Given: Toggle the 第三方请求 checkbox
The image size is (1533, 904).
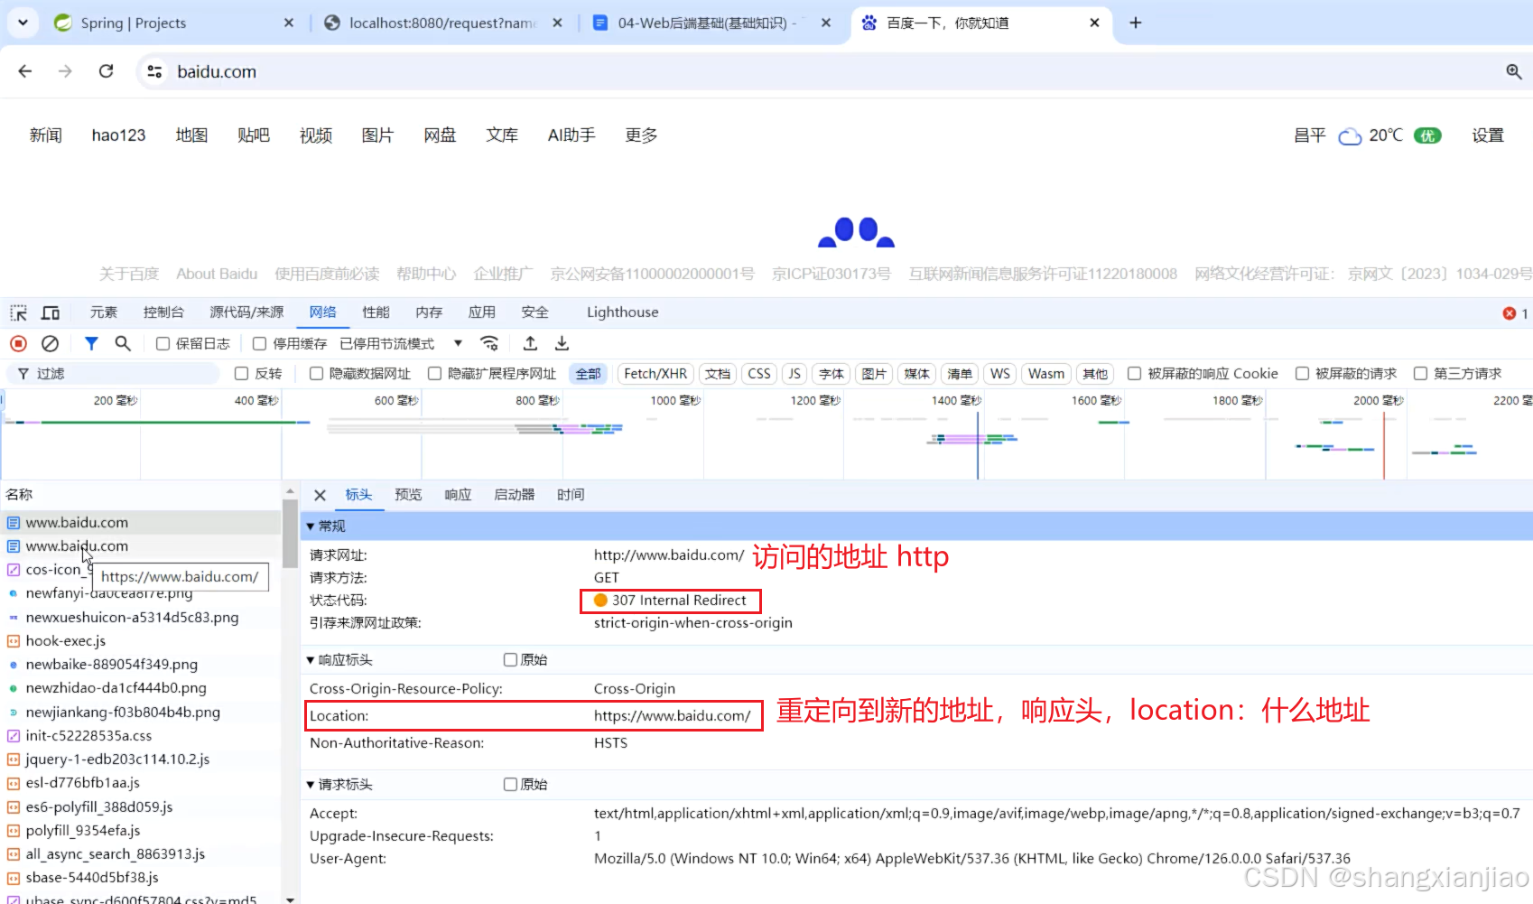Looking at the screenshot, I should pos(1420,374).
